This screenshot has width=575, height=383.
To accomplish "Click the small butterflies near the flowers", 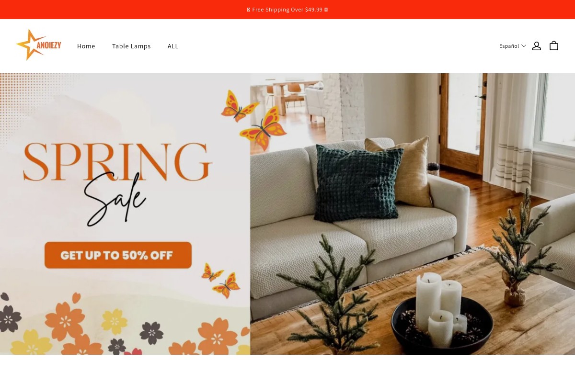I will (x=221, y=280).
